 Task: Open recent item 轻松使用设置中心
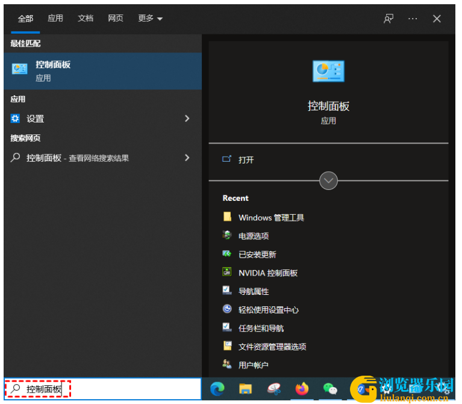point(269,310)
